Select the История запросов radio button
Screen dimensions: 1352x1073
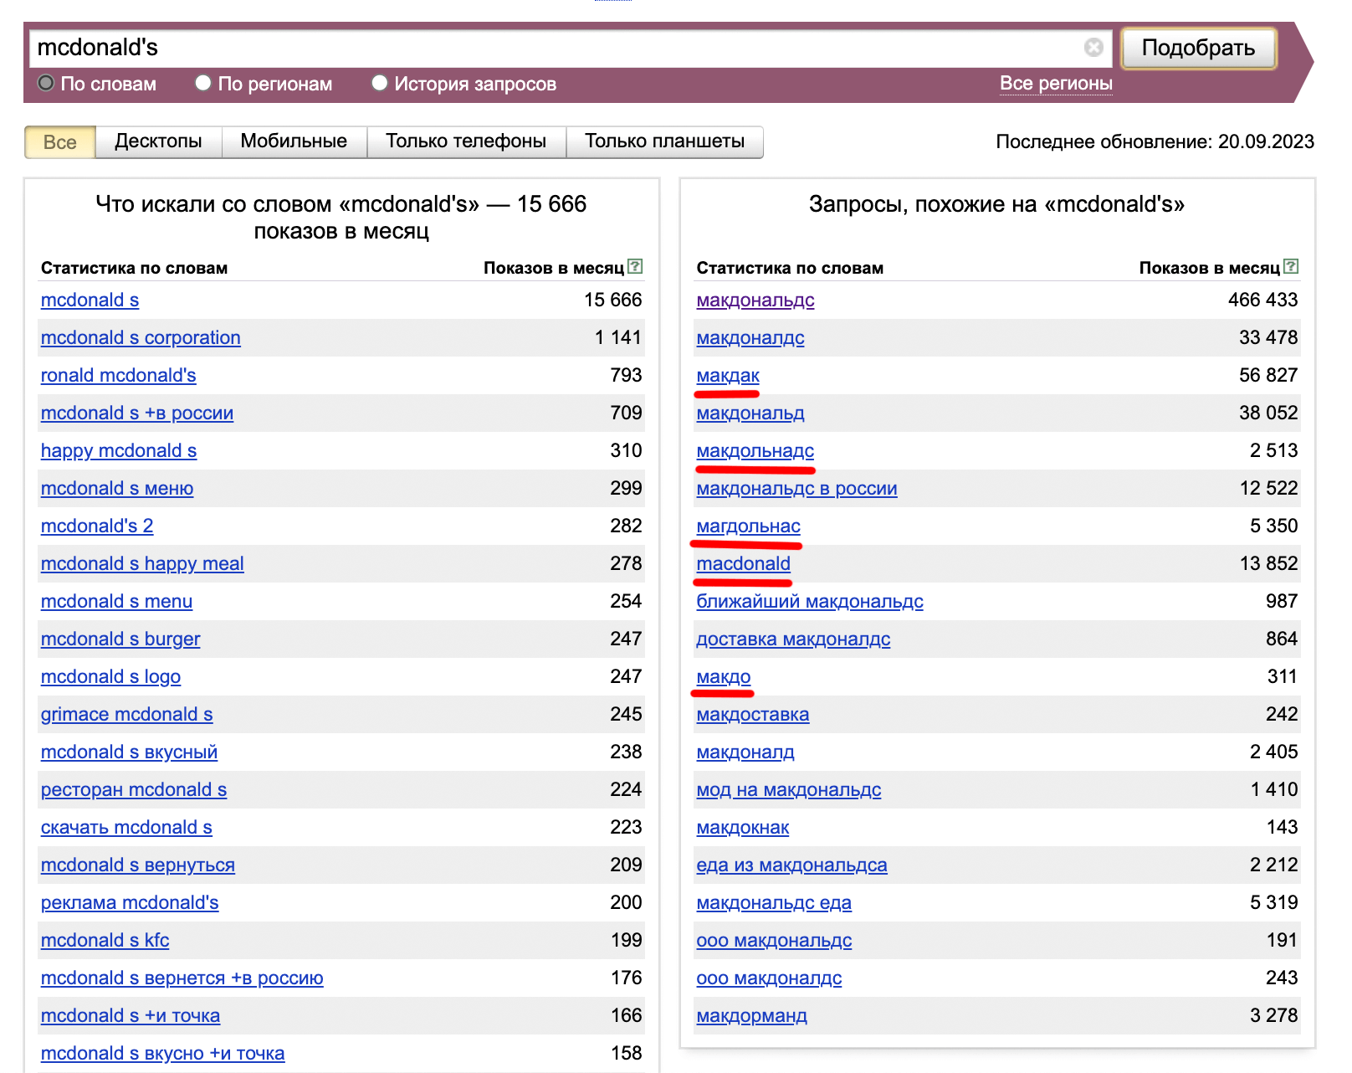380,83
